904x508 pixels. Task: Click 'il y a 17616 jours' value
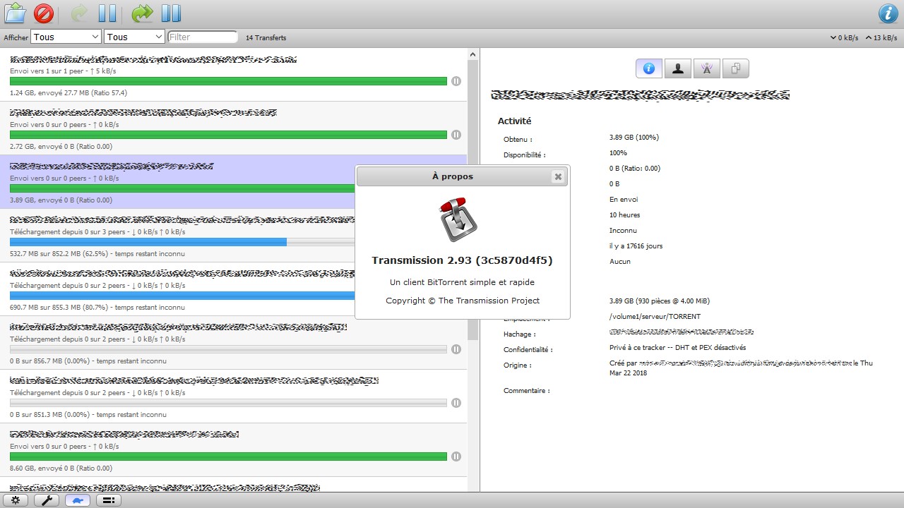(636, 246)
